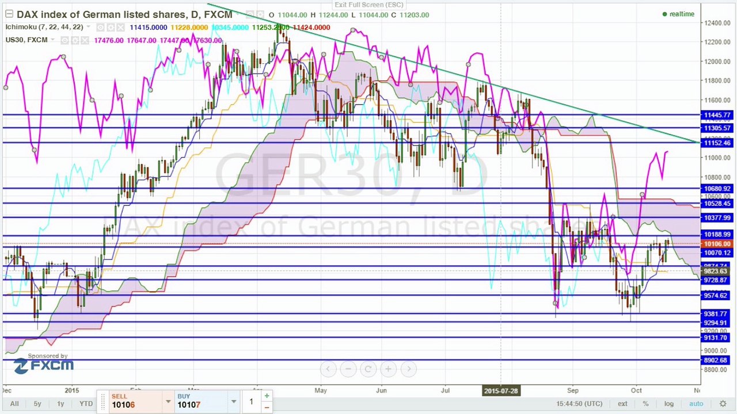The image size is (737, 414).
Task: Toggle the log scale option
Action: (668, 404)
